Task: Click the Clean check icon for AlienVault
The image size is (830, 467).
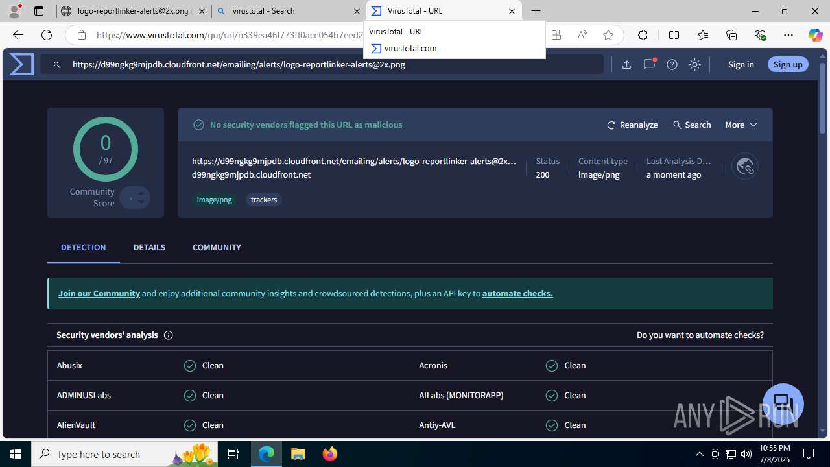Action: pos(190,425)
